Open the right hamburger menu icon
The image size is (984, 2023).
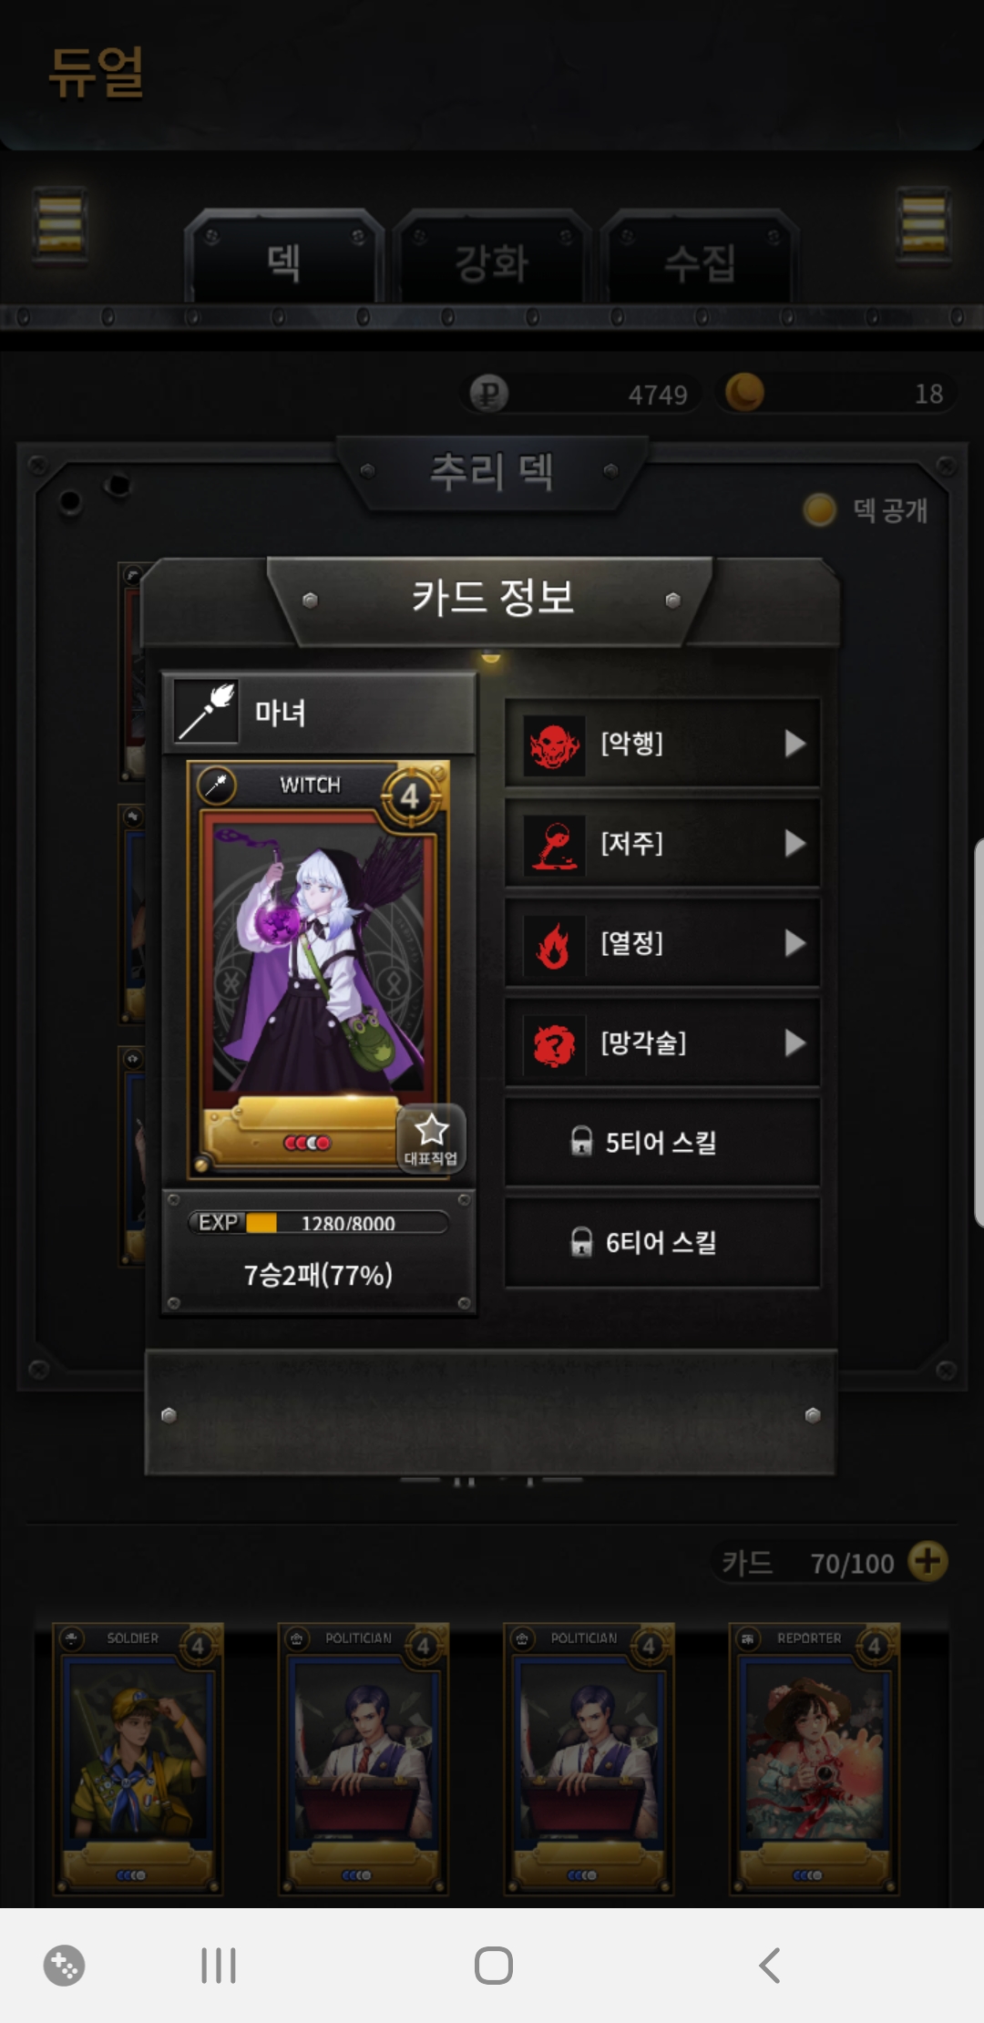coord(923,224)
